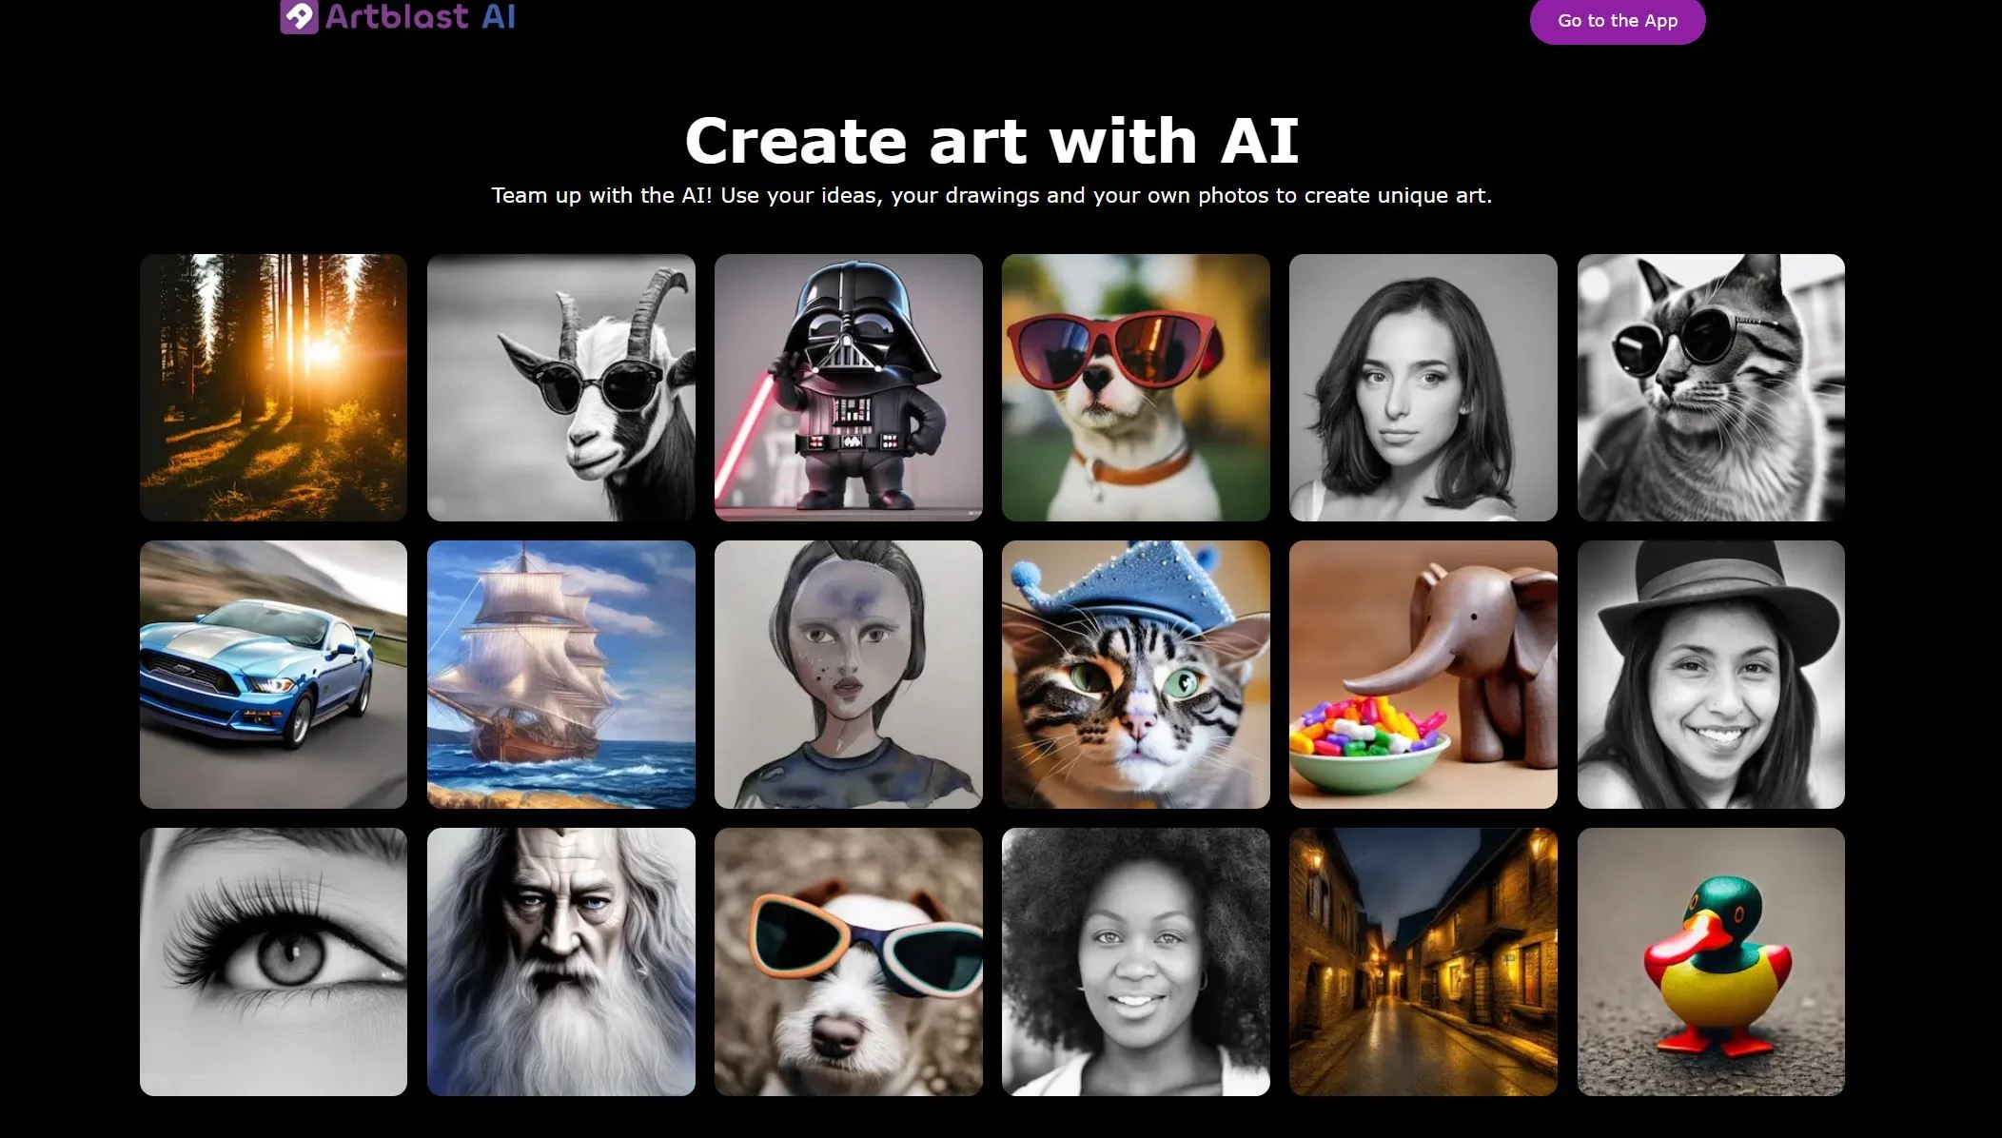
Task: Click the dark alley street scene thumbnail
Action: (x=1423, y=961)
